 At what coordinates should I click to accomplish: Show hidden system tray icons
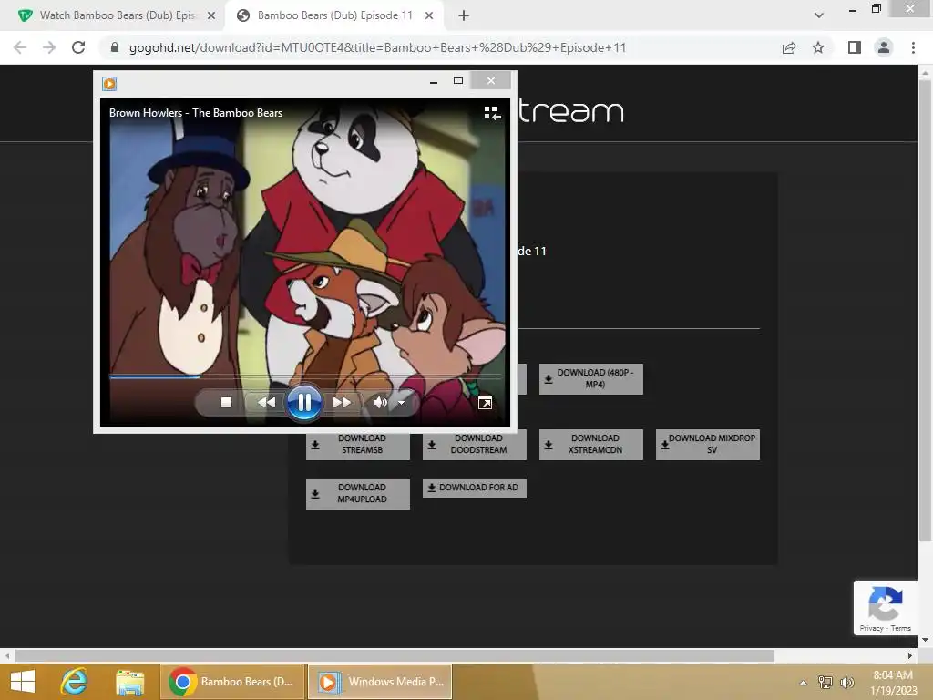(x=804, y=683)
